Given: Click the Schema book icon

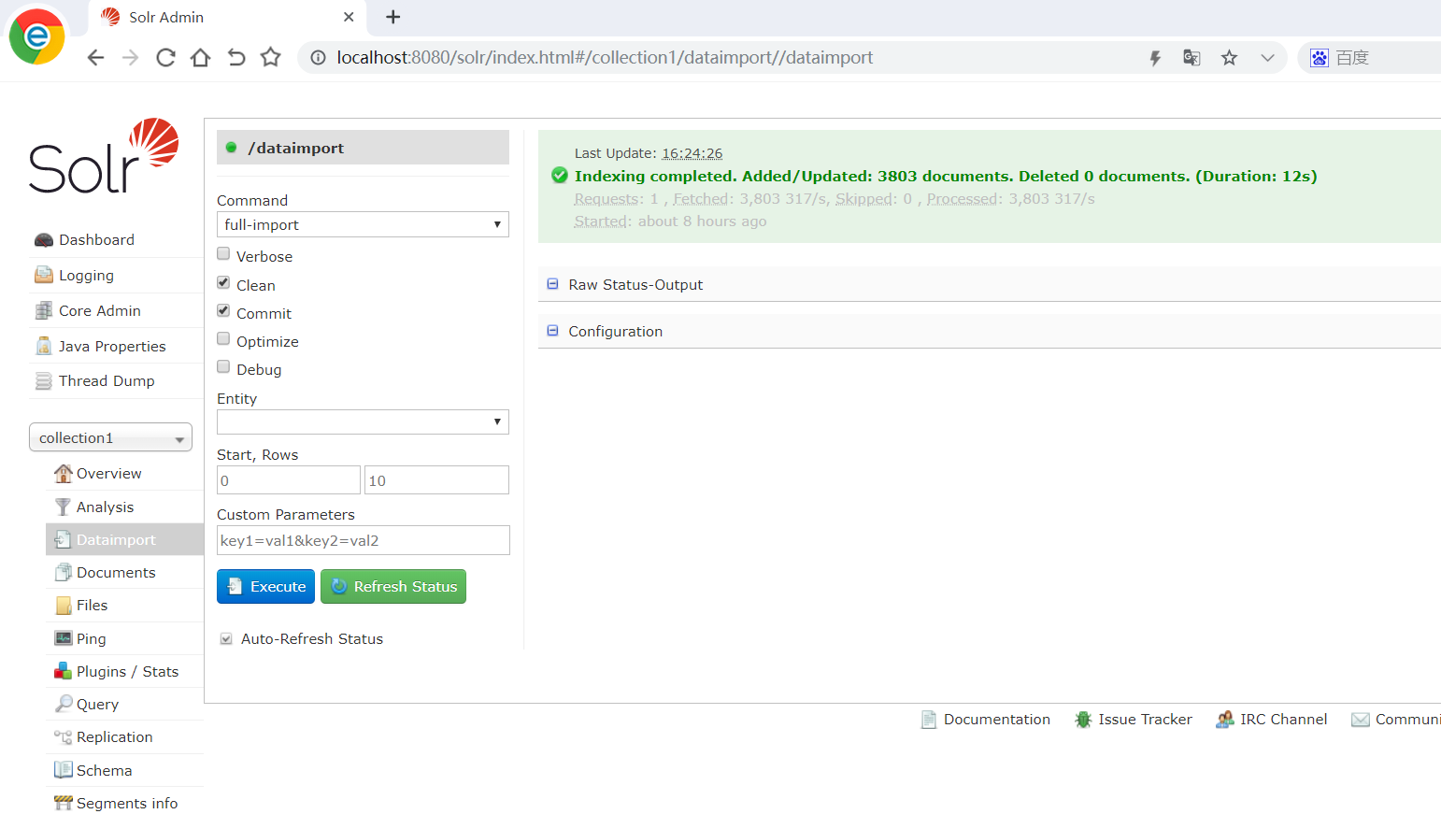Looking at the screenshot, I should [x=63, y=769].
